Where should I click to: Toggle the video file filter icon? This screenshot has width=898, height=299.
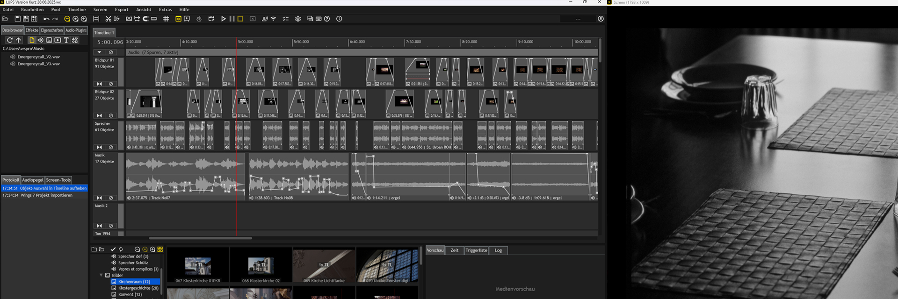[x=58, y=40]
